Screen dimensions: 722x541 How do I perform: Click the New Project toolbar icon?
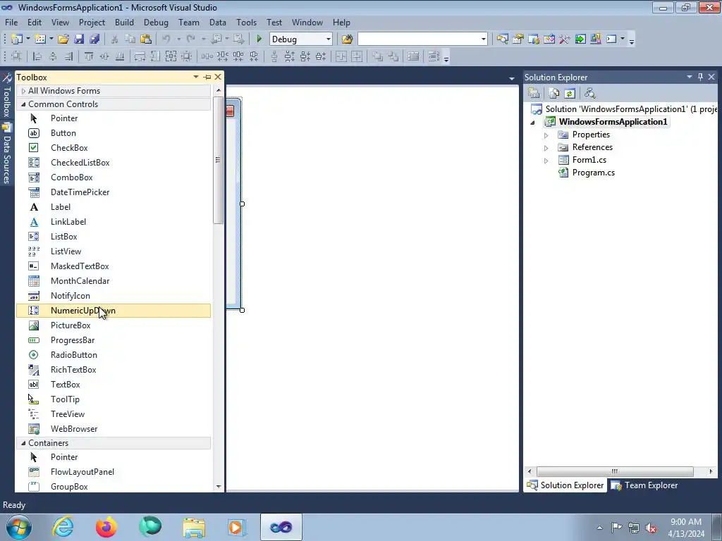click(x=17, y=39)
